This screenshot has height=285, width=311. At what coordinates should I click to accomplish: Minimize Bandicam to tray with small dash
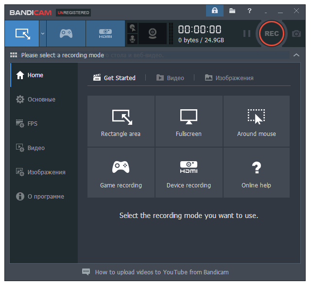pos(266,13)
